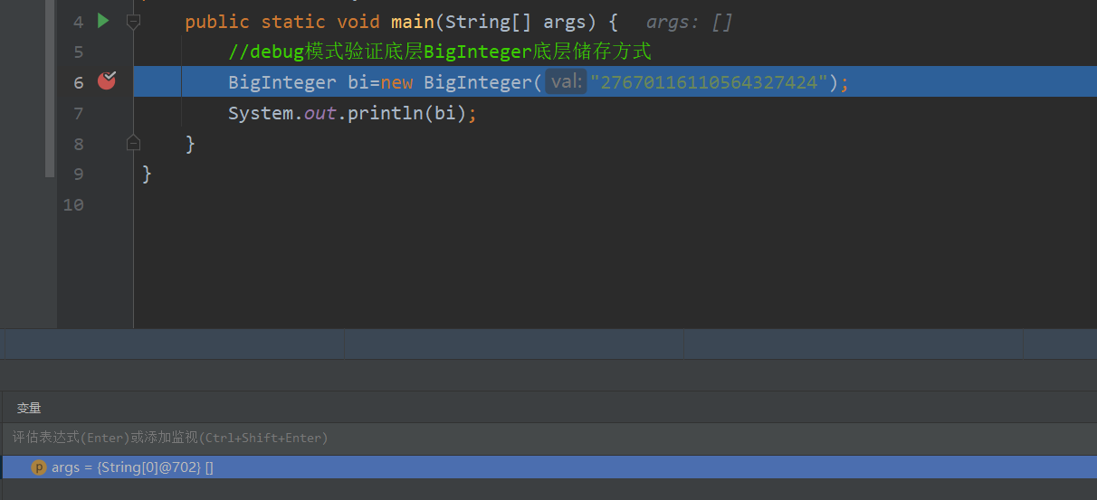Image resolution: width=1097 pixels, height=500 pixels.
Task: Click the string literal "27670116110564327424"
Action: (709, 82)
